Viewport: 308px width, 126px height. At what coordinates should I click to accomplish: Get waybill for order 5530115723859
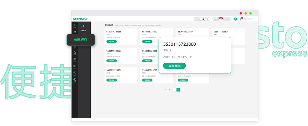[x=147, y=42]
